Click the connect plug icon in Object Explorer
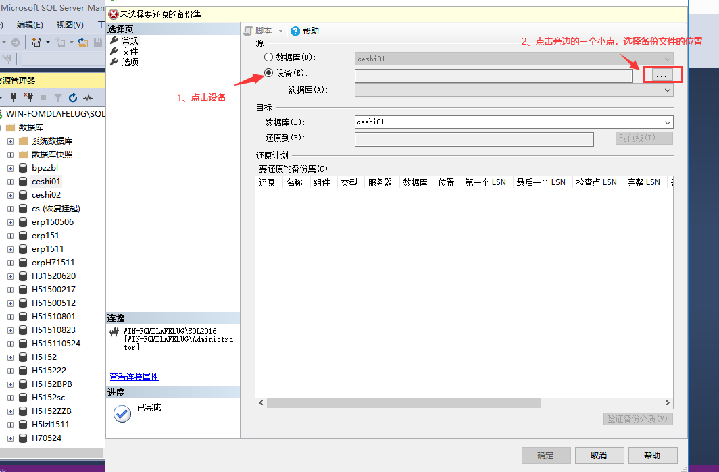 point(14,97)
